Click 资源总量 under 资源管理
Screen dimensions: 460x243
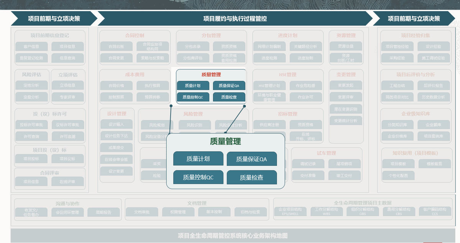(x=346, y=46)
